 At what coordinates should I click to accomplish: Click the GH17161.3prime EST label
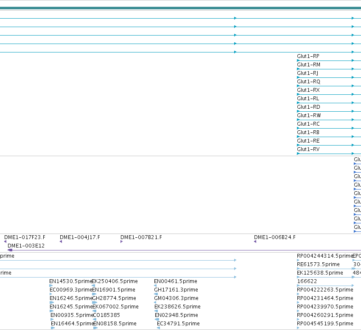tap(176, 290)
